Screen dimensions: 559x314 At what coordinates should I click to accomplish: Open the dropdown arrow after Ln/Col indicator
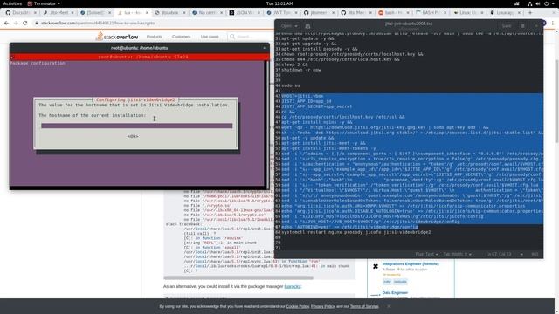[x=521, y=254]
